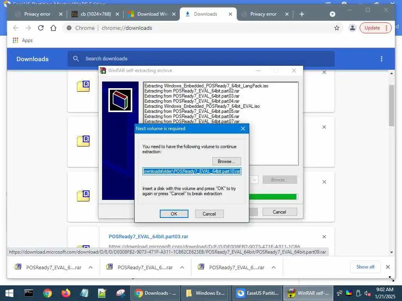Open Apps shortcut in bookmarks bar
The image size is (402, 301).
(23, 40)
